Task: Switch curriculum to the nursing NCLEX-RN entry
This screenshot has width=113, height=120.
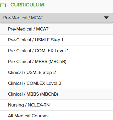Action: pos(56,105)
